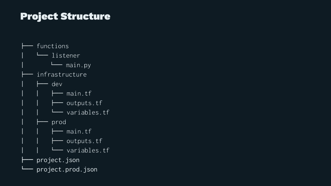Select the dev folder entry
Viewport: 331px width, 186px height.
[57, 84]
